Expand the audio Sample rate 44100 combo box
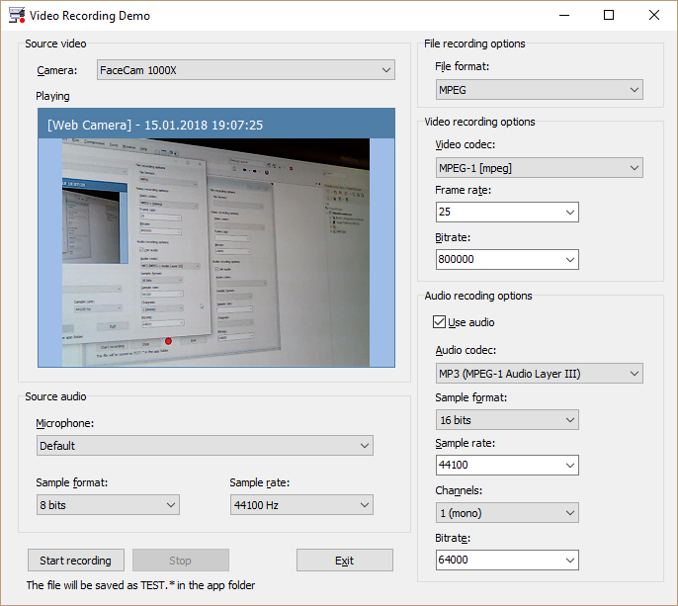This screenshot has height=606, width=678. pyautogui.click(x=569, y=466)
